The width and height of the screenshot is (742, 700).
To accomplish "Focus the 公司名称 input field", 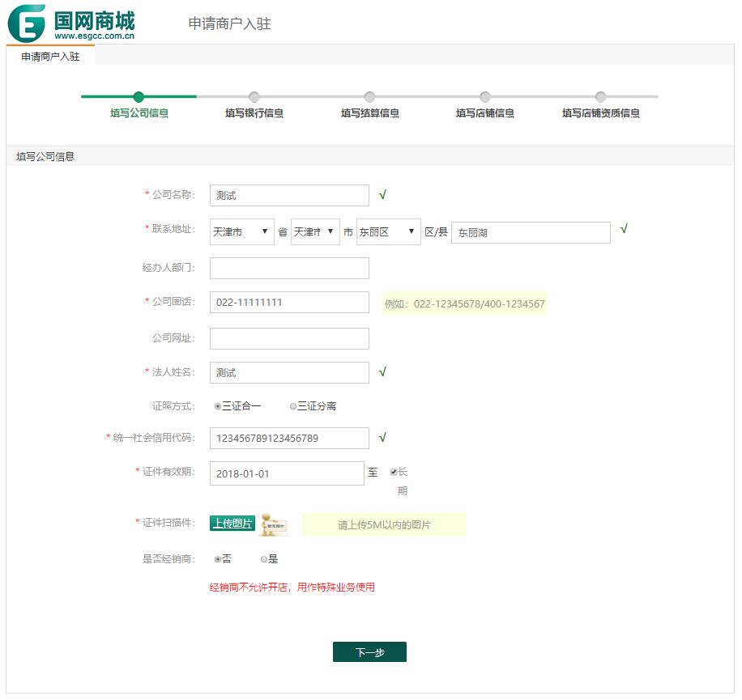I will (290, 195).
